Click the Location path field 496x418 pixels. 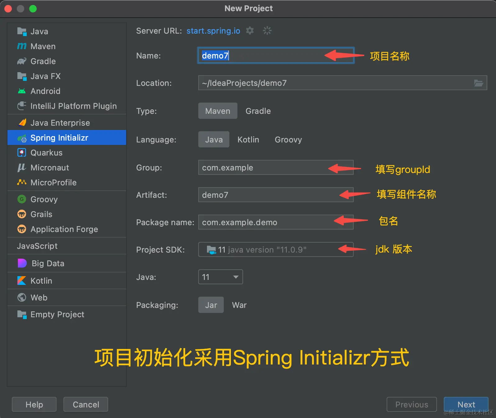[x=342, y=83]
